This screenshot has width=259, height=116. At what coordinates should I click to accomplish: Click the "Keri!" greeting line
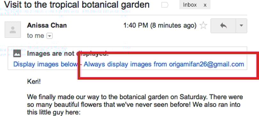tap(34, 82)
